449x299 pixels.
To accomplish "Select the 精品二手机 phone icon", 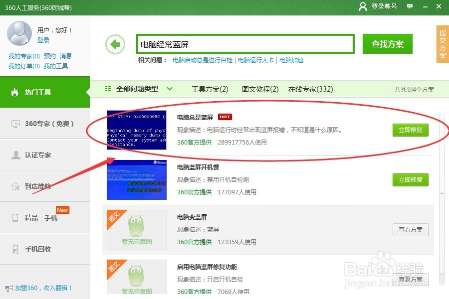I will 14,217.
